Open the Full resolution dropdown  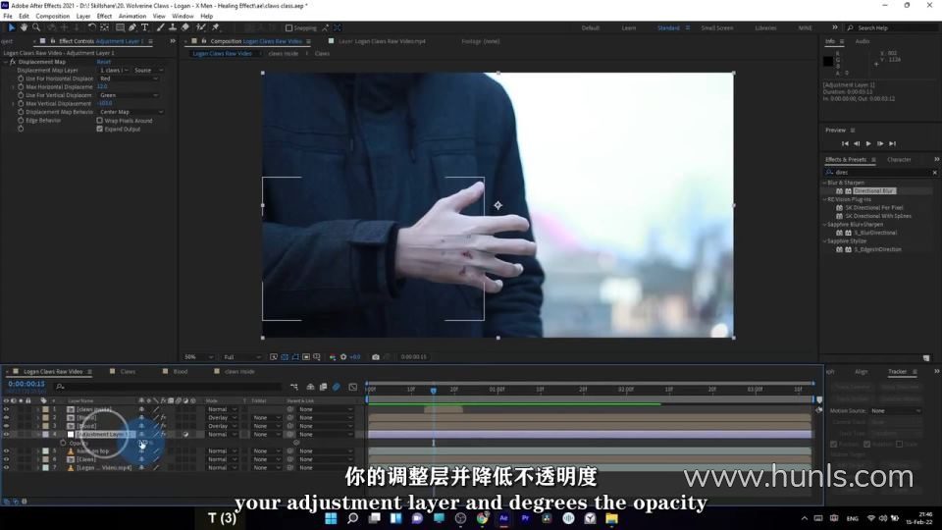pyautogui.click(x=242, y=357)
